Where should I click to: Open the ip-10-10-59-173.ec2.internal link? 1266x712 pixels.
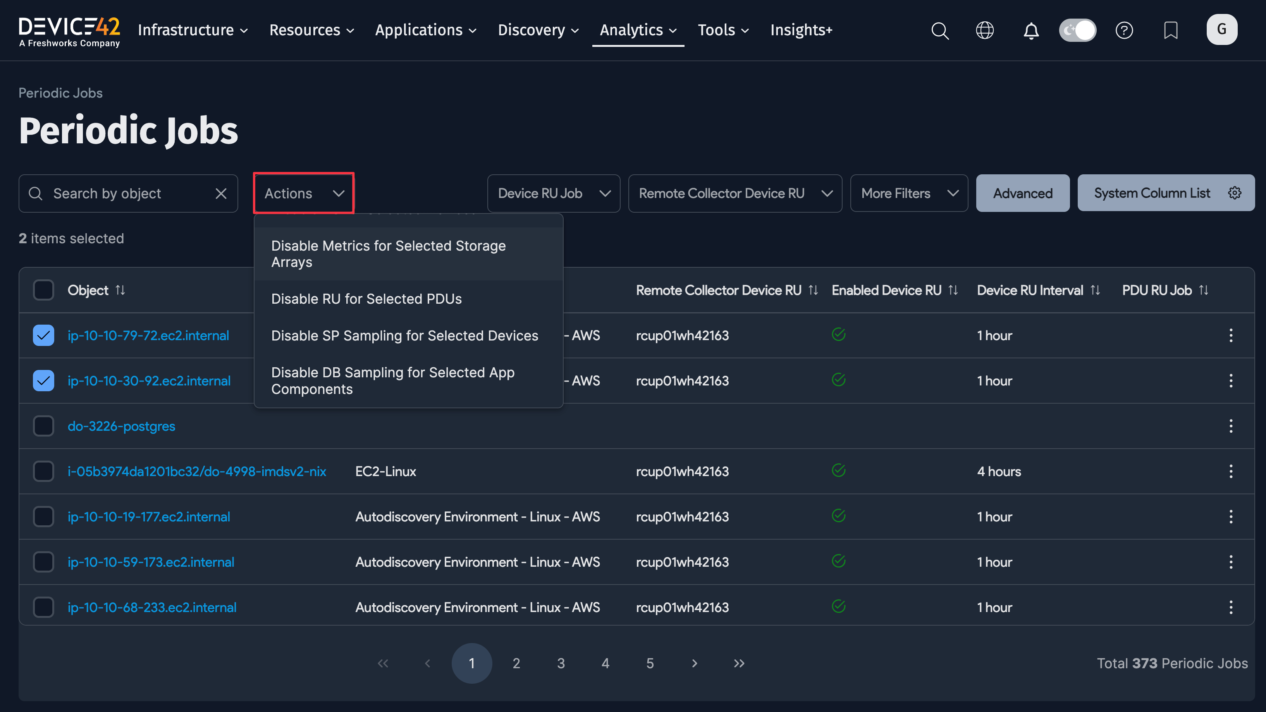pos(151,562)
